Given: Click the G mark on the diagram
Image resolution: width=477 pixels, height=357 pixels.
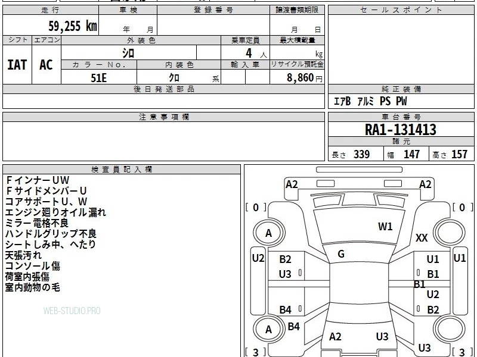Looking at the screenshot, I should (341, 254).
